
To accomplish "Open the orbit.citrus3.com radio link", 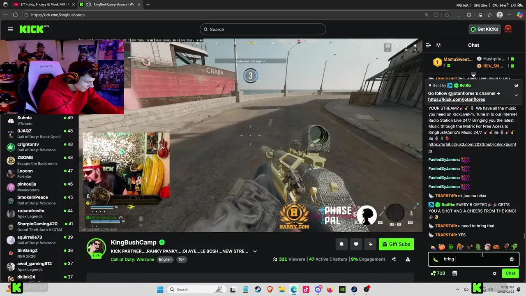I will (472, 148).
